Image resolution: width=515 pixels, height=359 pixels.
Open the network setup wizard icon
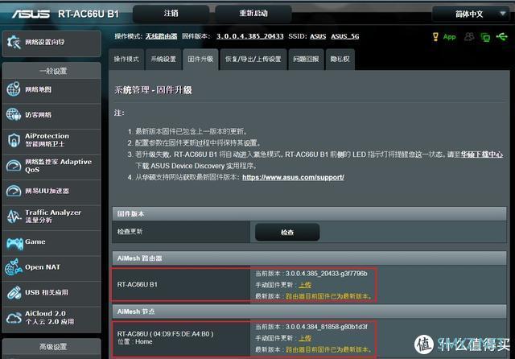pos(14,42)
